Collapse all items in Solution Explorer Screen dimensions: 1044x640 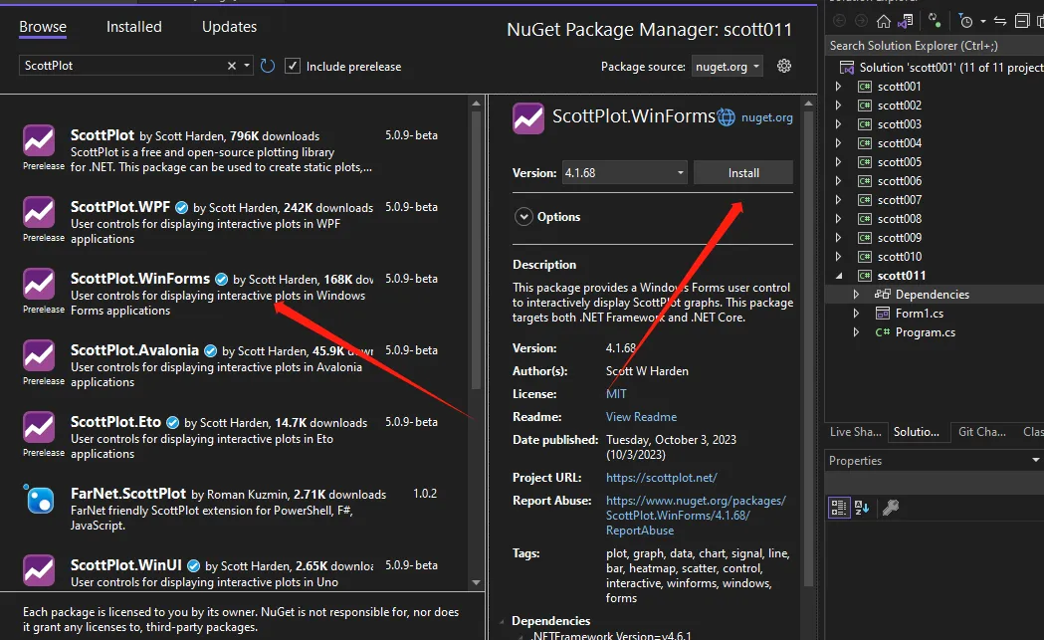coord(1022,21)
